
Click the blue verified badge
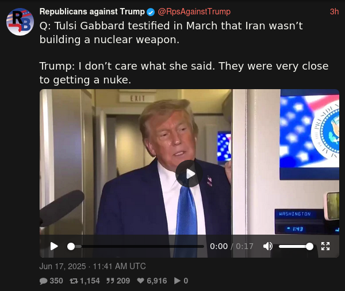click(151, 12)
